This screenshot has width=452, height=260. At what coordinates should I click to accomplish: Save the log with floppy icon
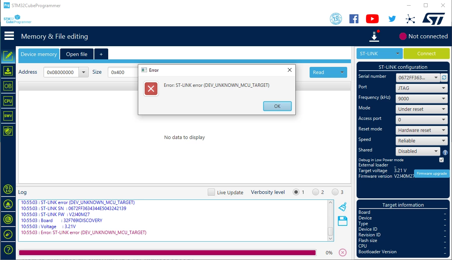pyautogui.click(x=342, y=221)
